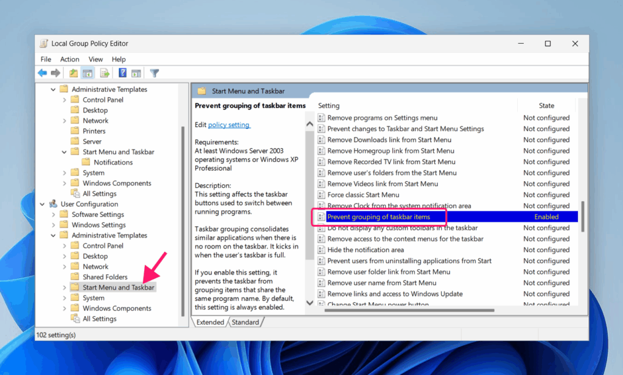Click the State column header
Screen dimensions: 623x375
coord(546,106)
